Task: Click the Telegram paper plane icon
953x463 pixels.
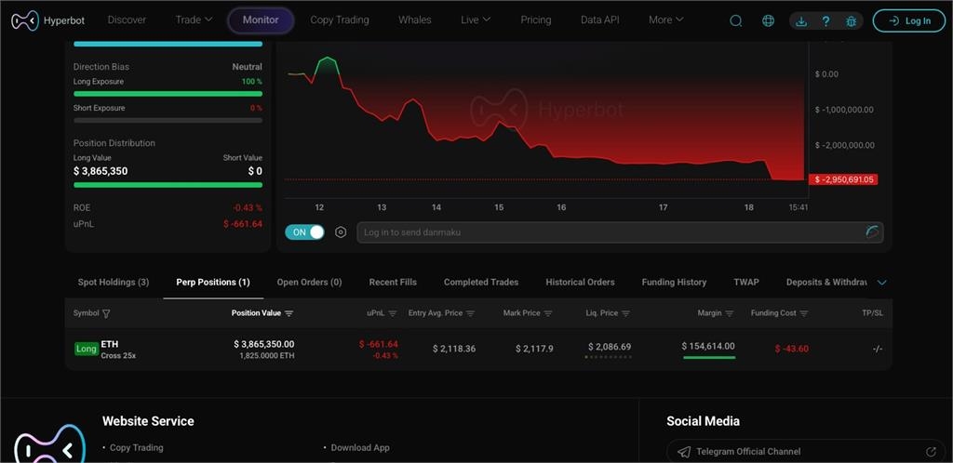Action: tap(684, 452)
